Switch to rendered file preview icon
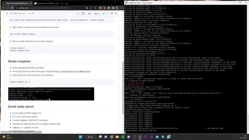The width and height of the screenshot is (249, 140). [x=83, y=14]
